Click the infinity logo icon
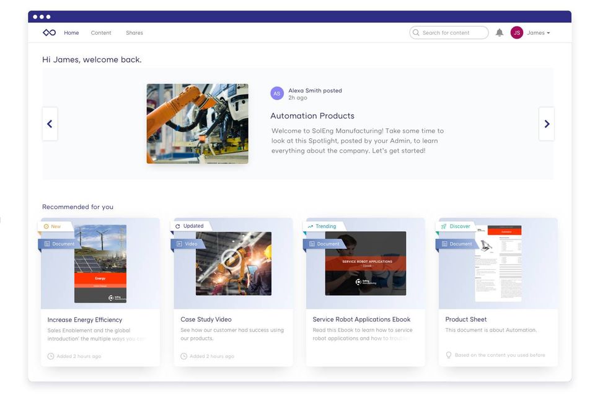The image size is (595, 395). (50, 33)
